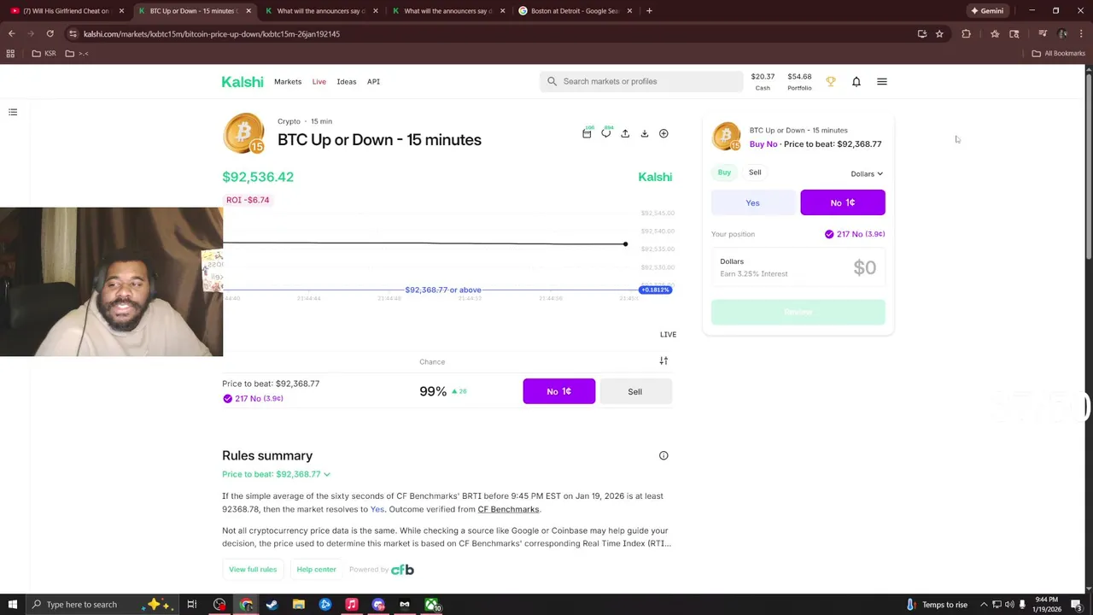The image size is (1093, 615).
Task: Click the cfb powered-by logo
Action: [x=402, y=570]
